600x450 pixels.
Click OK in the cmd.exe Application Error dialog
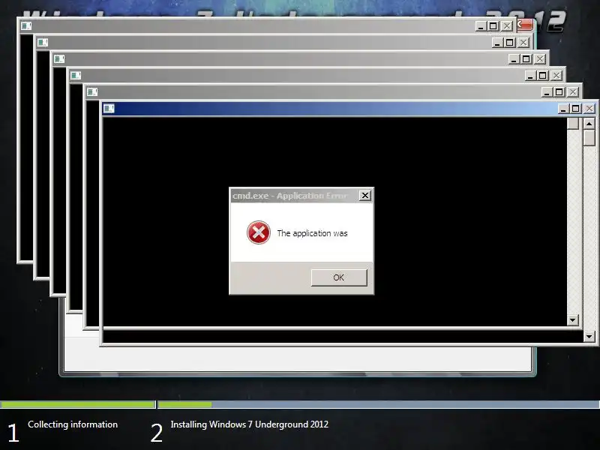point(339,277)
